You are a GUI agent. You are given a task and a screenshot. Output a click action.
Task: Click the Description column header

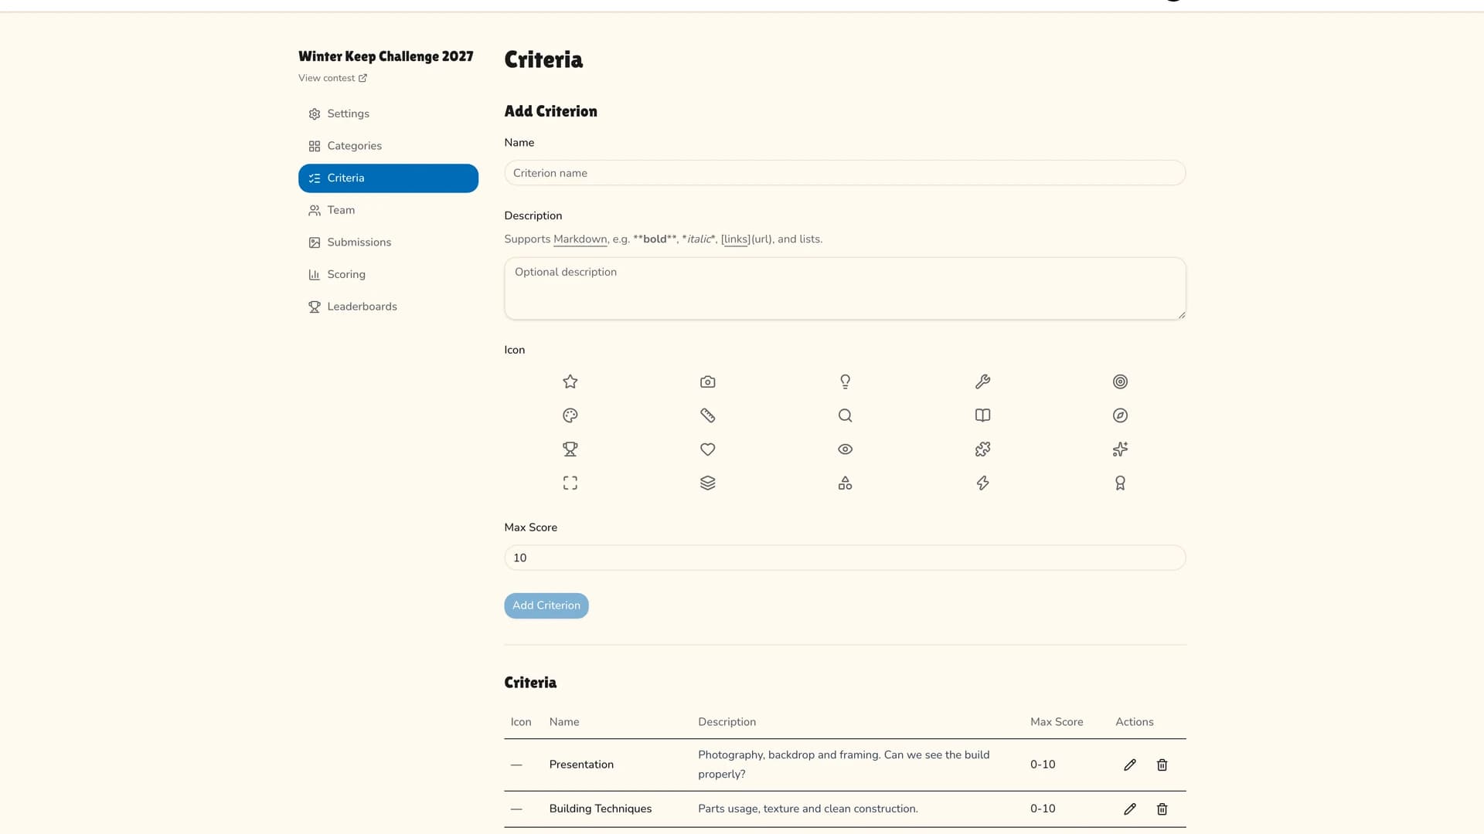pyautogui.click(x=727, y=722)
